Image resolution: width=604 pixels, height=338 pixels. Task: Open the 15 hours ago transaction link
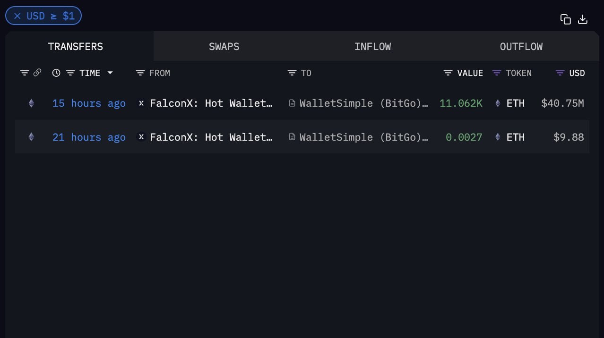tap(89, 103)
